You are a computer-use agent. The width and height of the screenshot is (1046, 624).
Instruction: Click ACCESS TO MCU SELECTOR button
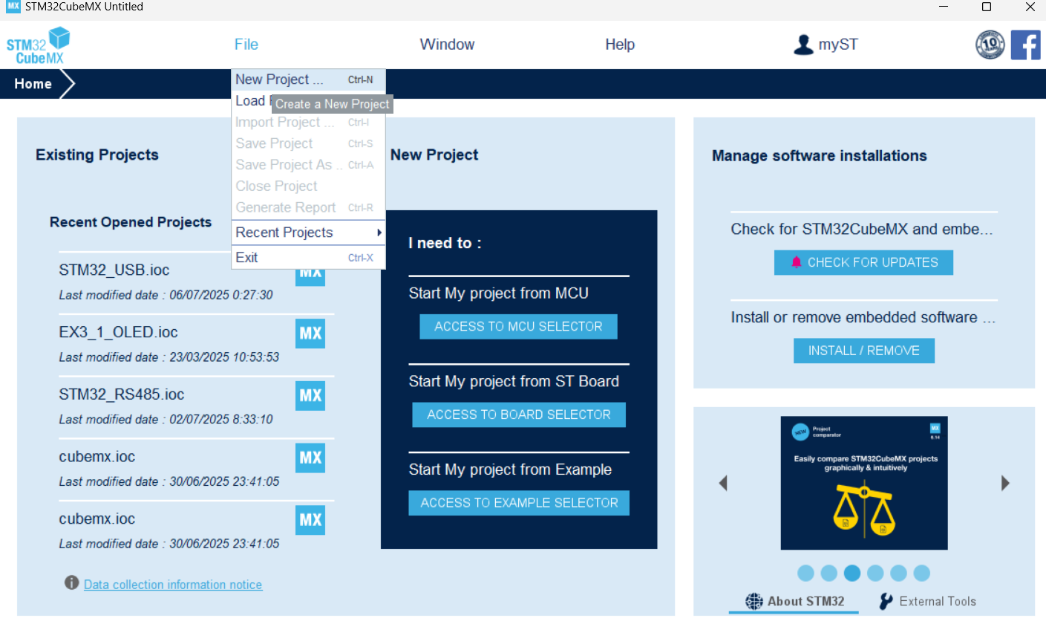[518, 327]
